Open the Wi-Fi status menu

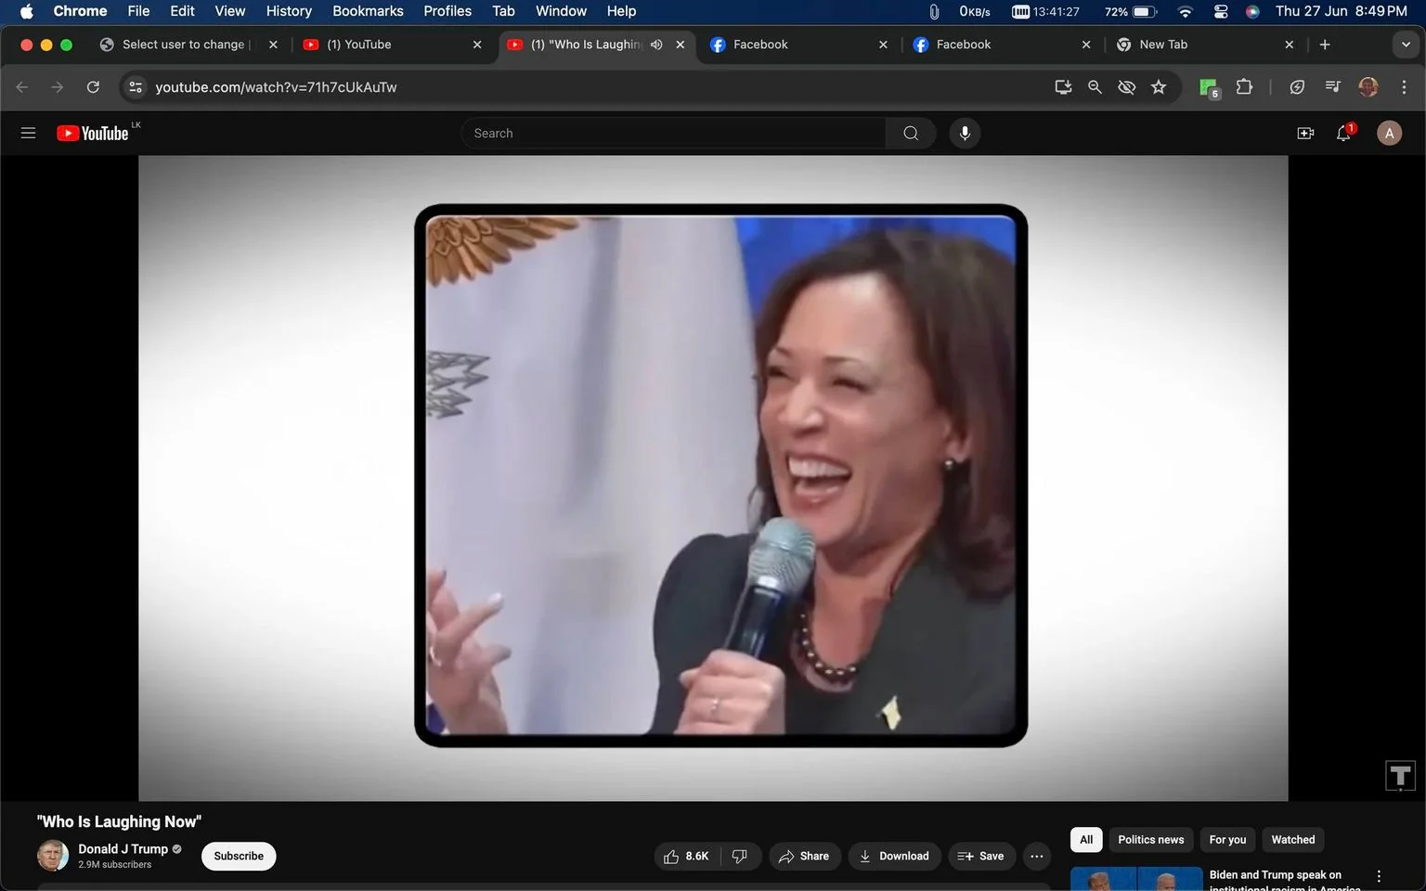point(1185,11)
